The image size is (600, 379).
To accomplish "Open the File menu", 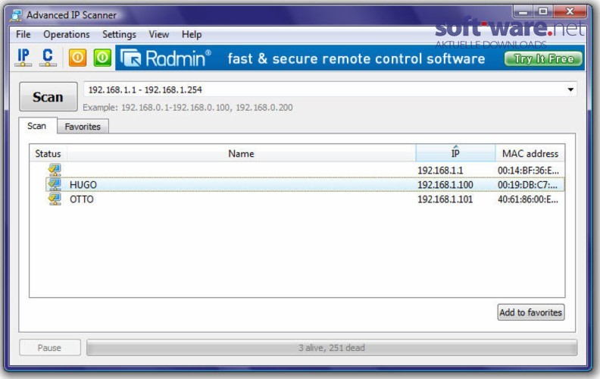I will pyautogui.click(x=23, y=34).
